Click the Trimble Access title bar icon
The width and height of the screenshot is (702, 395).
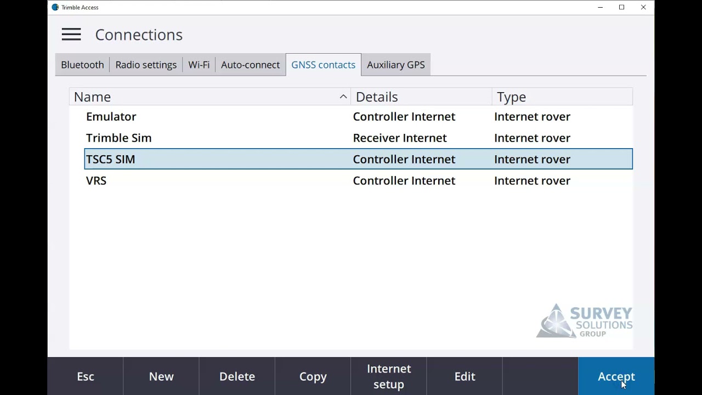55,7
